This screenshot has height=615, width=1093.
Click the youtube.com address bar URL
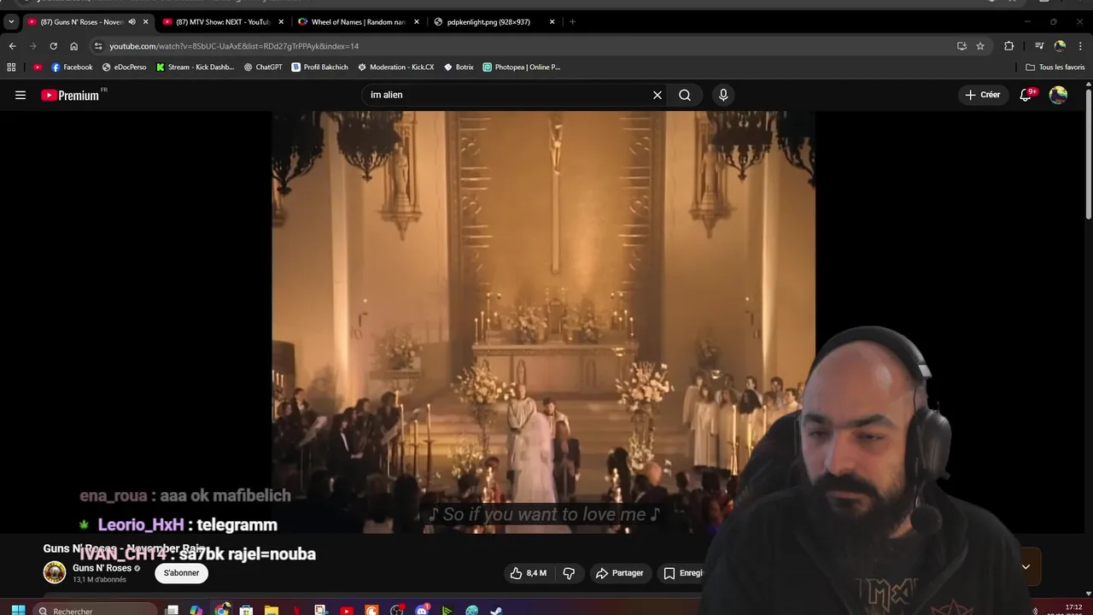[x=234, y=46]
